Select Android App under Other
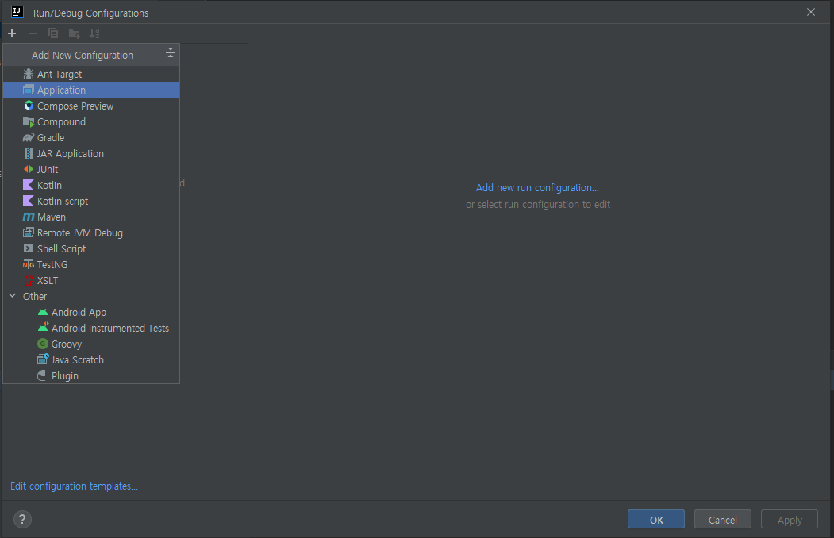This screenshot has height=538, width=834. [x=91, y=312]
